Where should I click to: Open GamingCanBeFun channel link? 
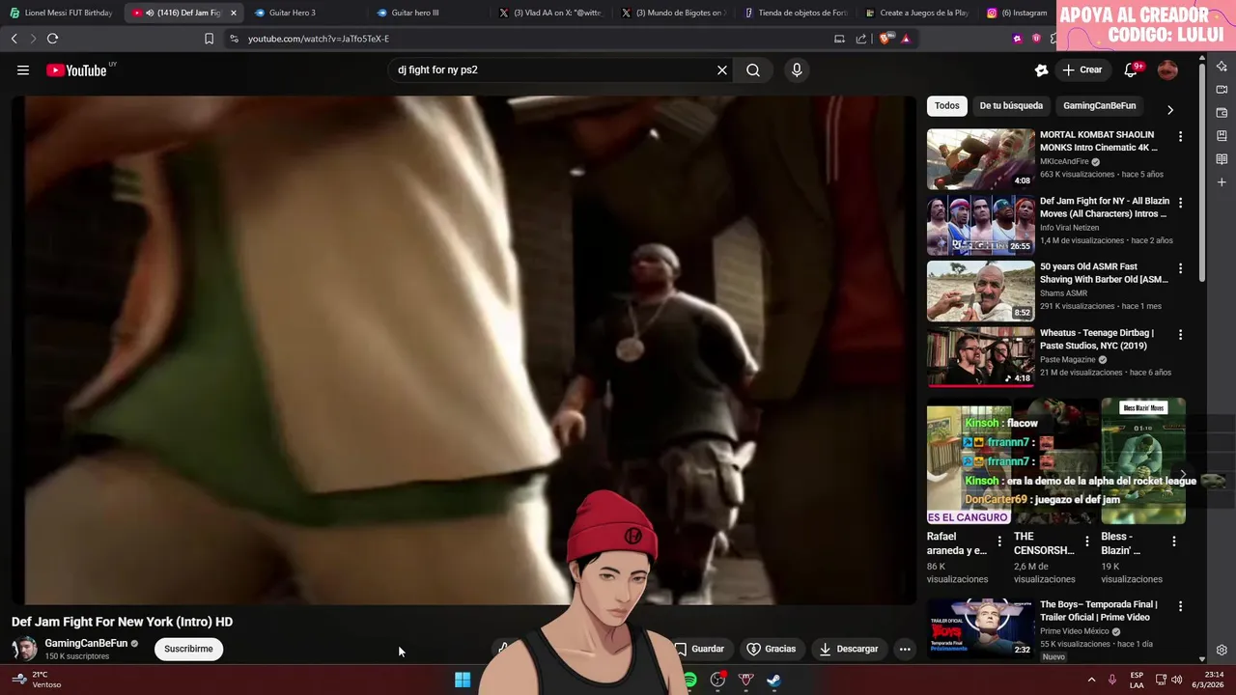(86, 643)
